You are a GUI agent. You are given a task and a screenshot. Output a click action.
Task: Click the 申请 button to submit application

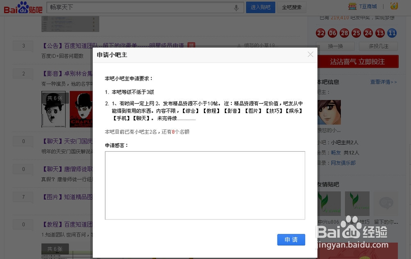coord(291,240)
